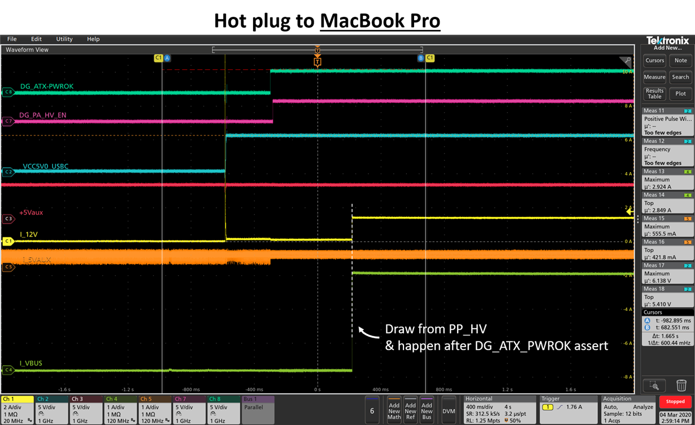Click the trash delete icon
This screenshot has width=695, height=425.
(x=681, y=385)
